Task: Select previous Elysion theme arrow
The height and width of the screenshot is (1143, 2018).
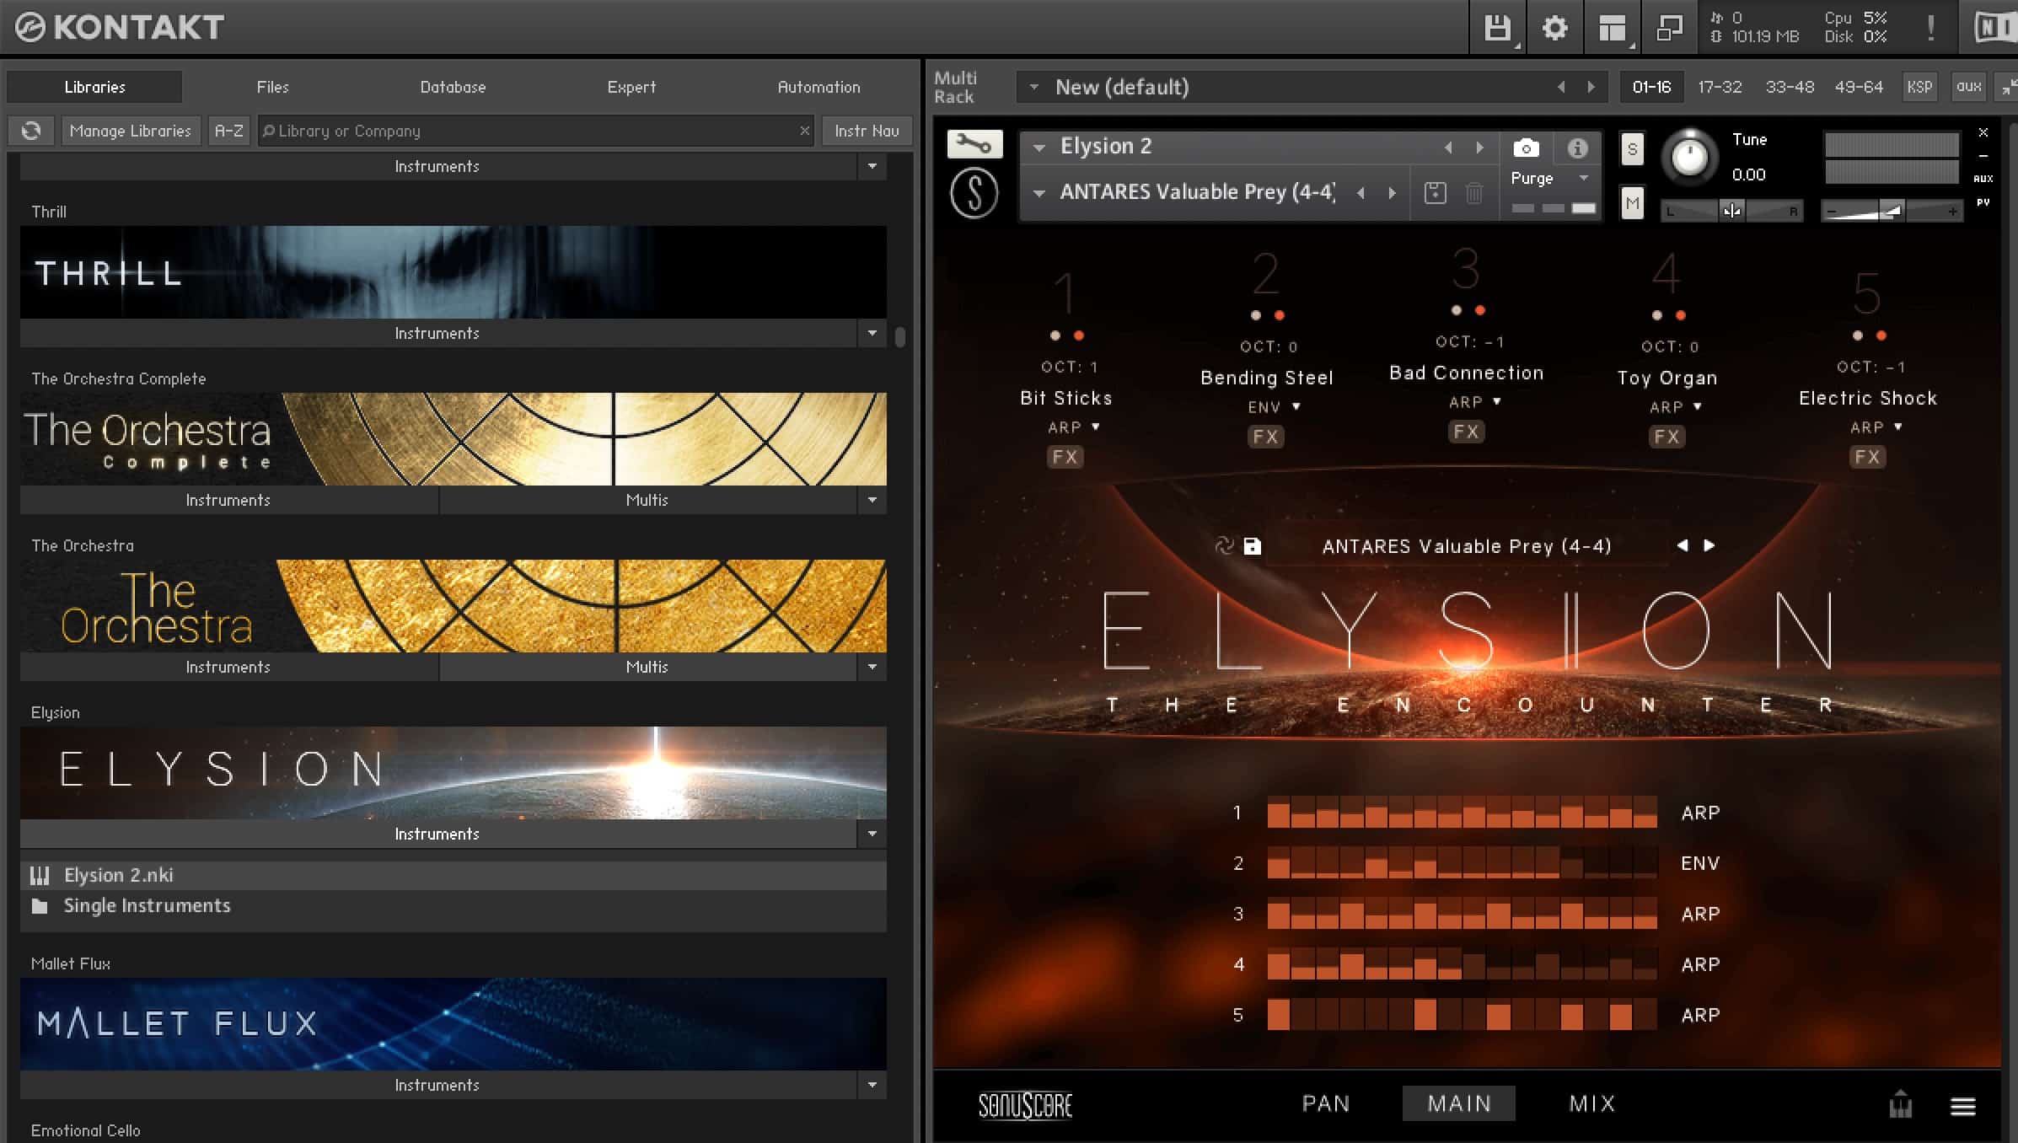Action: point(1683,545)
